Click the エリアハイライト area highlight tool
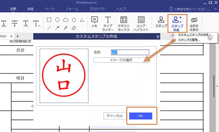219x132 pixels. click(141, 22)
